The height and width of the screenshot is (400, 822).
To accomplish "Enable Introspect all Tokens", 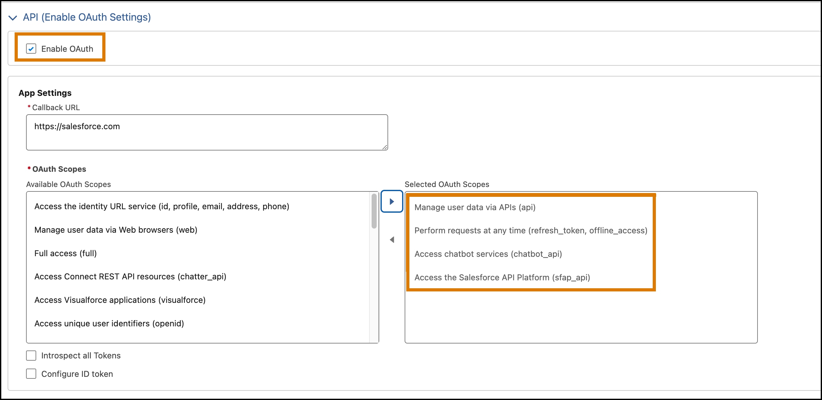I will coord(30,355).
